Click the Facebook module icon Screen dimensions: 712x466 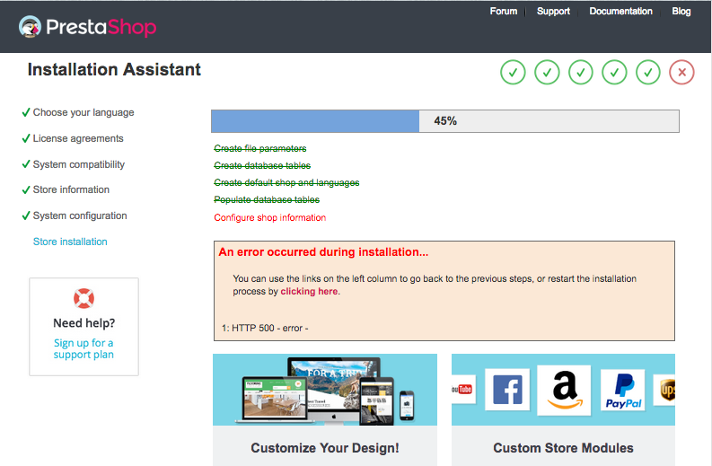(507, 390)
